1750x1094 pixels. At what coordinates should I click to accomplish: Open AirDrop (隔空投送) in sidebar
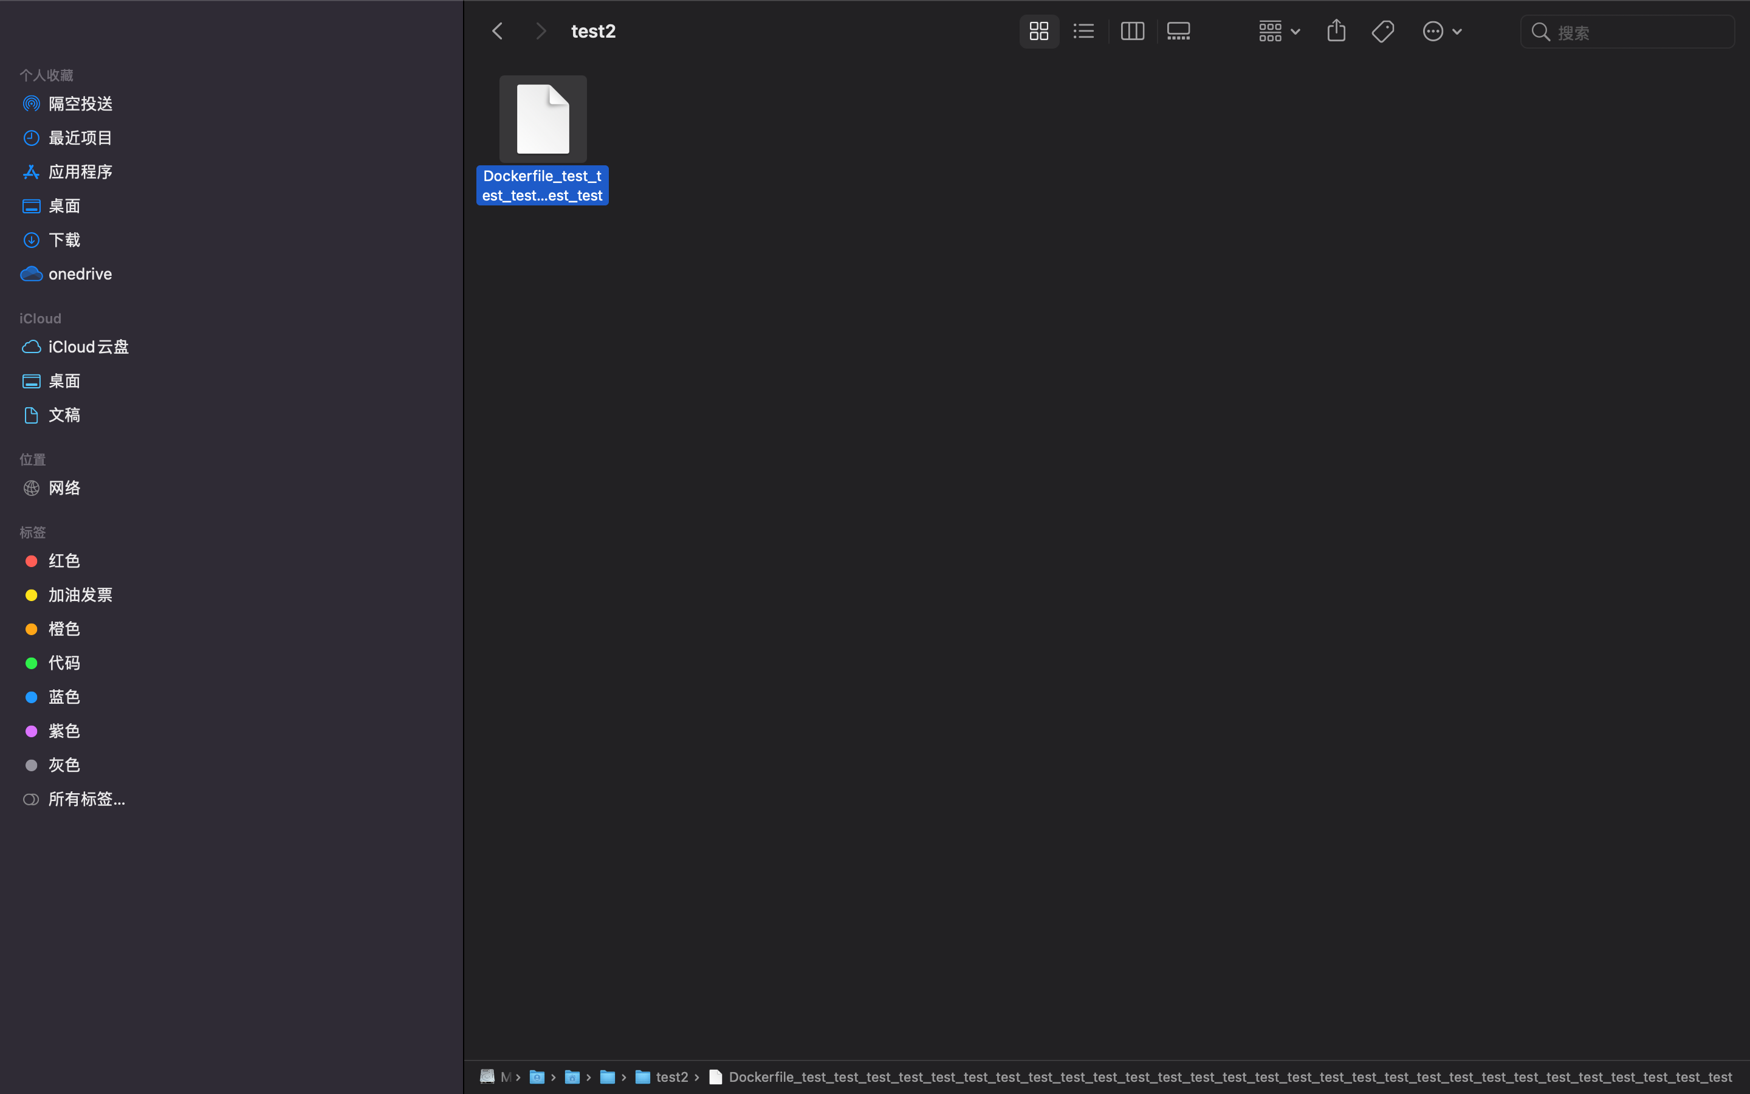click(80, 104)
